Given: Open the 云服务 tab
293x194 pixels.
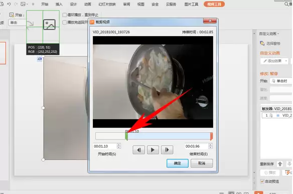Looking at the screenshot, I should click(171, 4).
